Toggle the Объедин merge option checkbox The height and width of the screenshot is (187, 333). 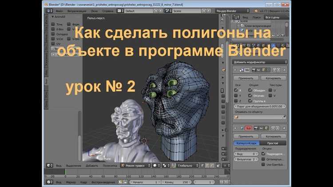(250, 90)
